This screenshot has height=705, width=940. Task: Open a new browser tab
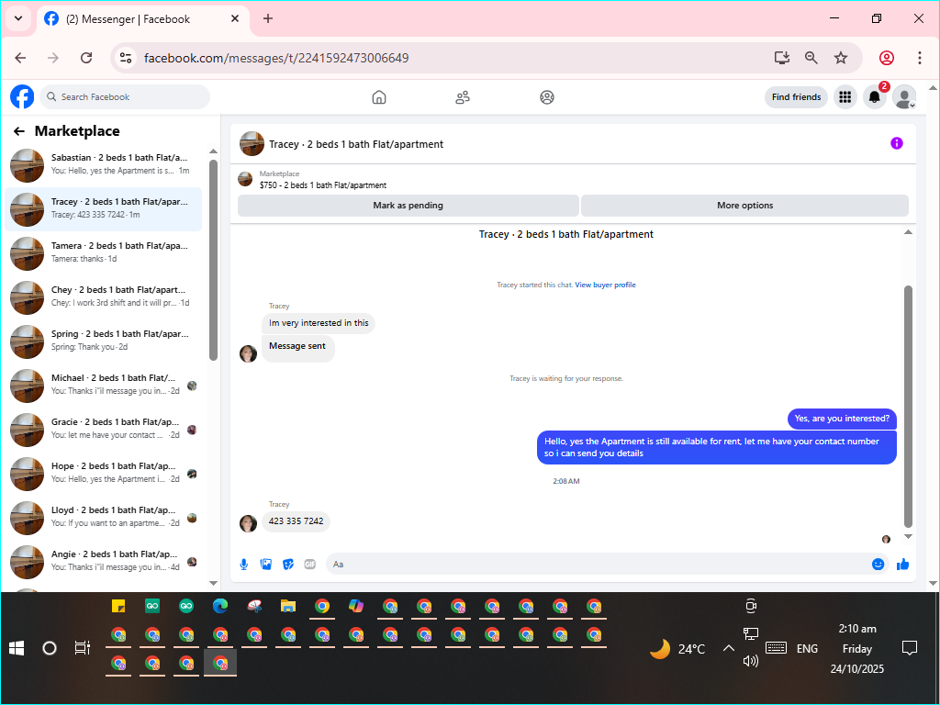coord(268,18)
